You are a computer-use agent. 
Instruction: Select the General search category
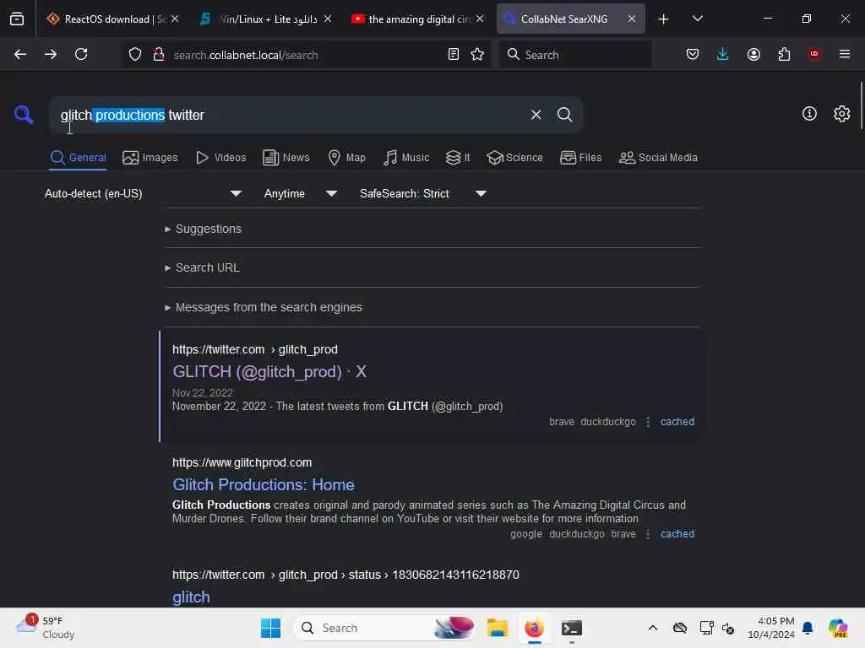point(79,158)
